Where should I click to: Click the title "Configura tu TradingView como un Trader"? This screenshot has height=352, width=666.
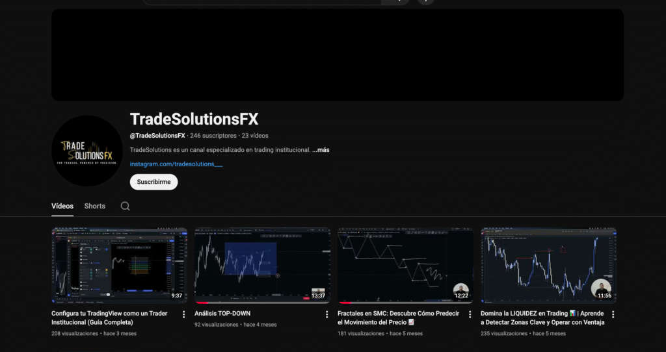pyautogui.click(x=109, y=314)
